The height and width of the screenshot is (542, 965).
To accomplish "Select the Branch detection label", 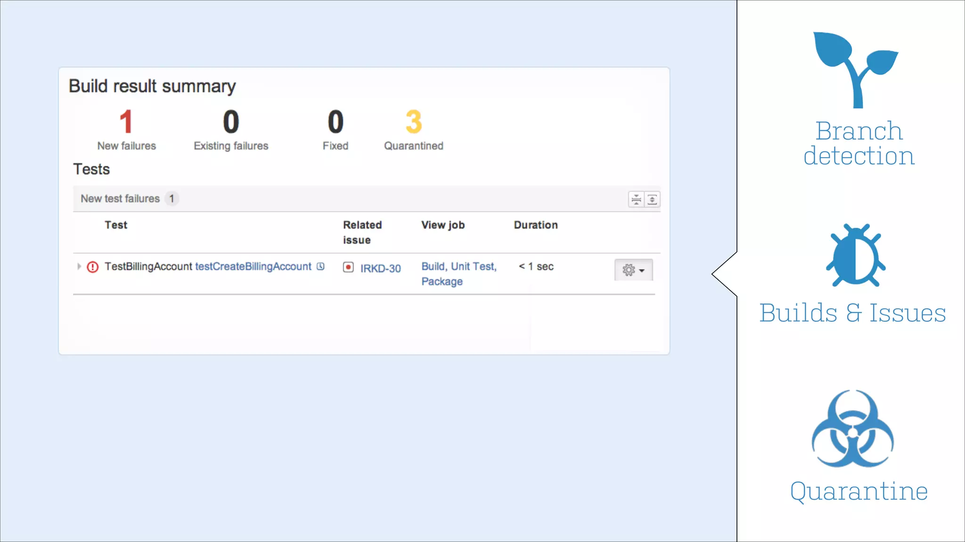I will pyautogui.click(x=859, y=143).
